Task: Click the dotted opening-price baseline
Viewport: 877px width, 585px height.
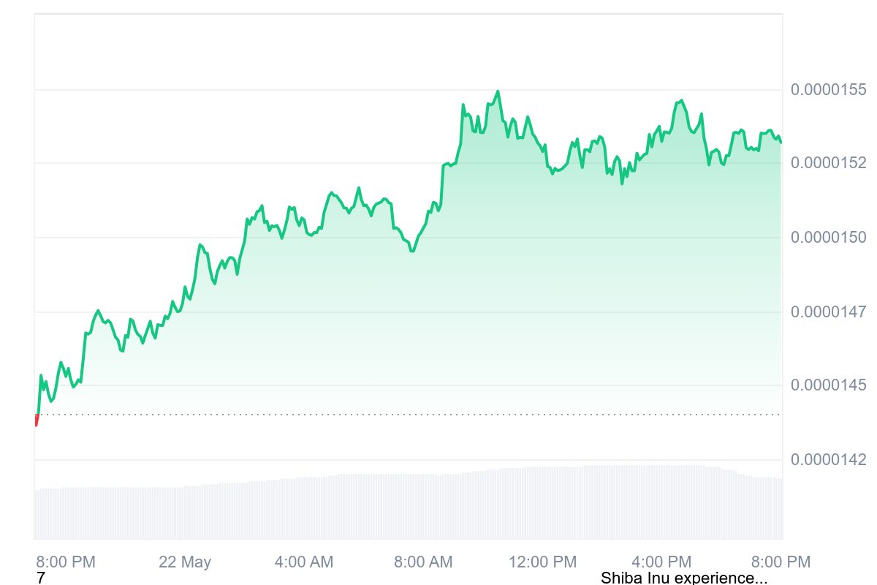Action: pos(409,415)
